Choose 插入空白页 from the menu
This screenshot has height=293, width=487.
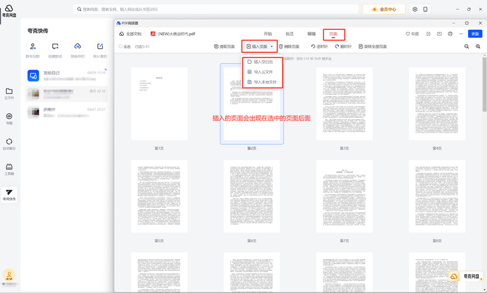[x=262, y=62]
